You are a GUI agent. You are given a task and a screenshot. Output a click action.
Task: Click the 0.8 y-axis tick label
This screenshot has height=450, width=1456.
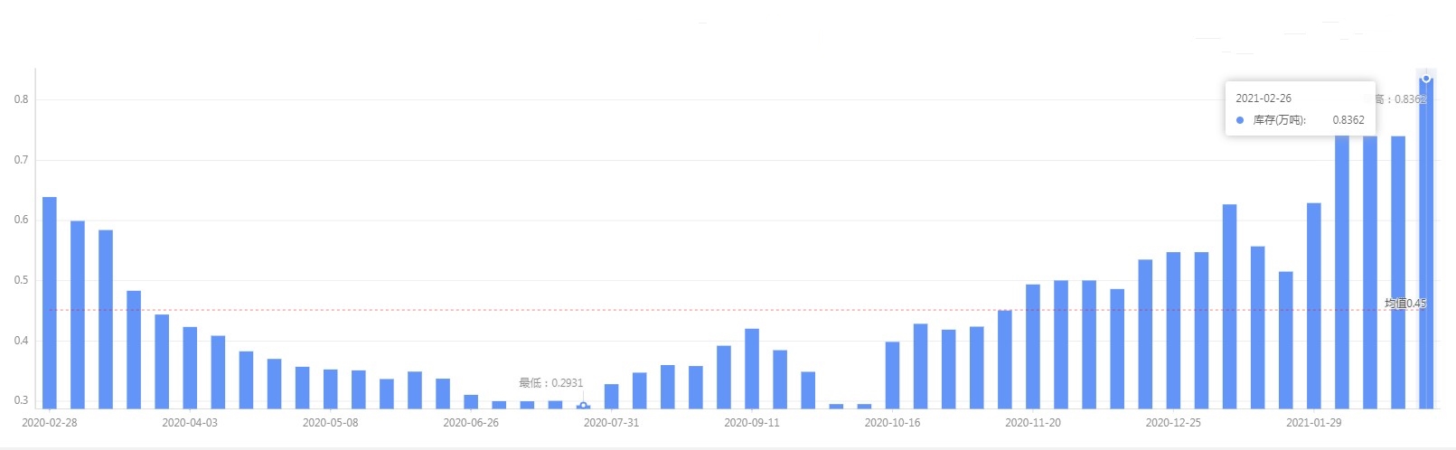click(21, 99)
